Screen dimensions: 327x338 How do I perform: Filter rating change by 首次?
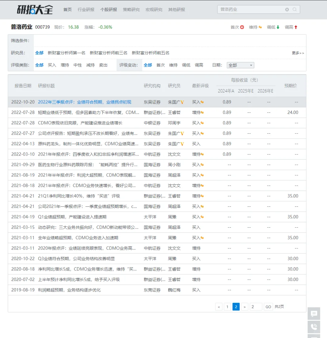coord(160,65)
